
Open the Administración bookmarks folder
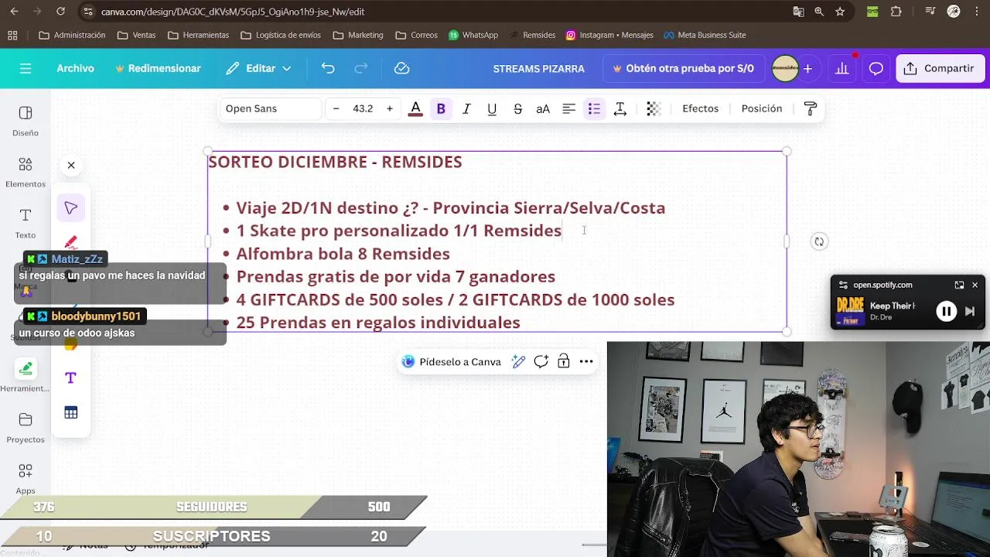(x=72, y=35)
